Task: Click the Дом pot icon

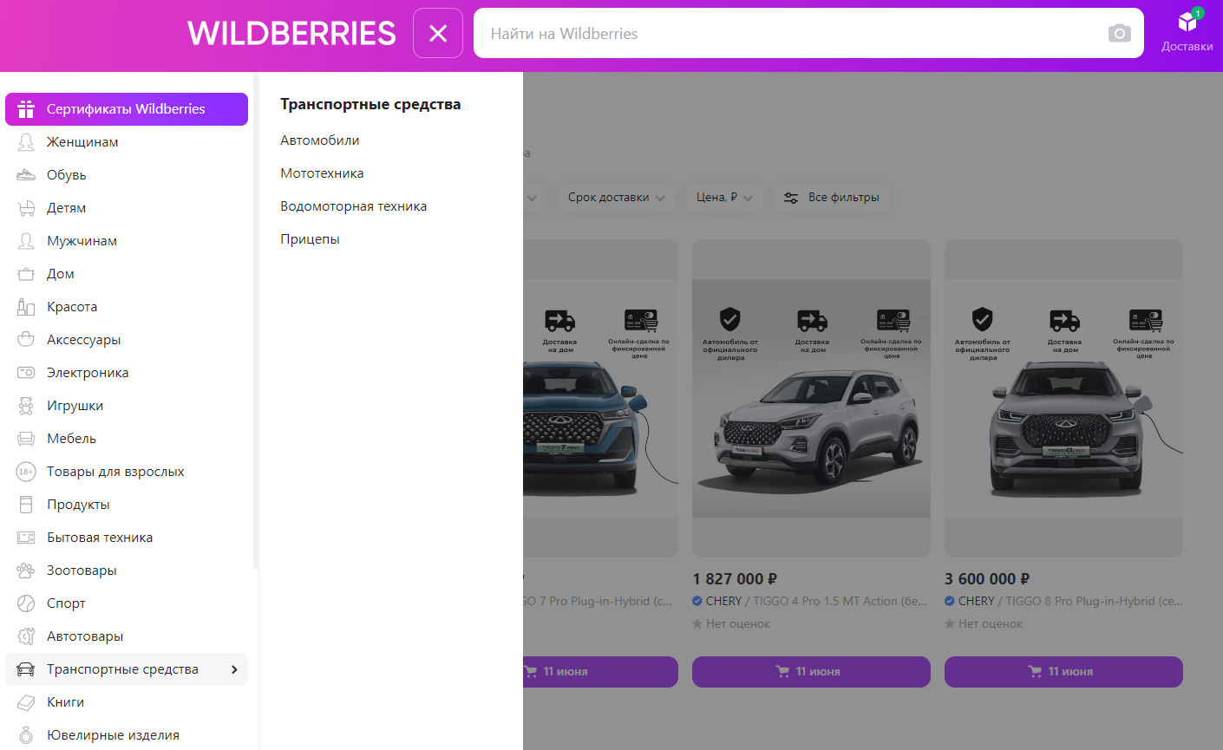Action: click(26, 274)
